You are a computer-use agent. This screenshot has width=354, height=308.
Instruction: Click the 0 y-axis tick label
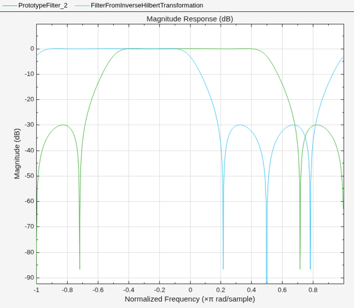pos(32,49)
